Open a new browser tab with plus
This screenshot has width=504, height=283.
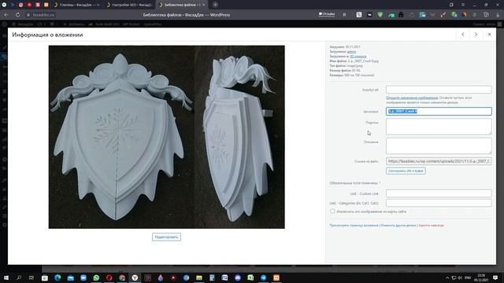tap(215, 5)
